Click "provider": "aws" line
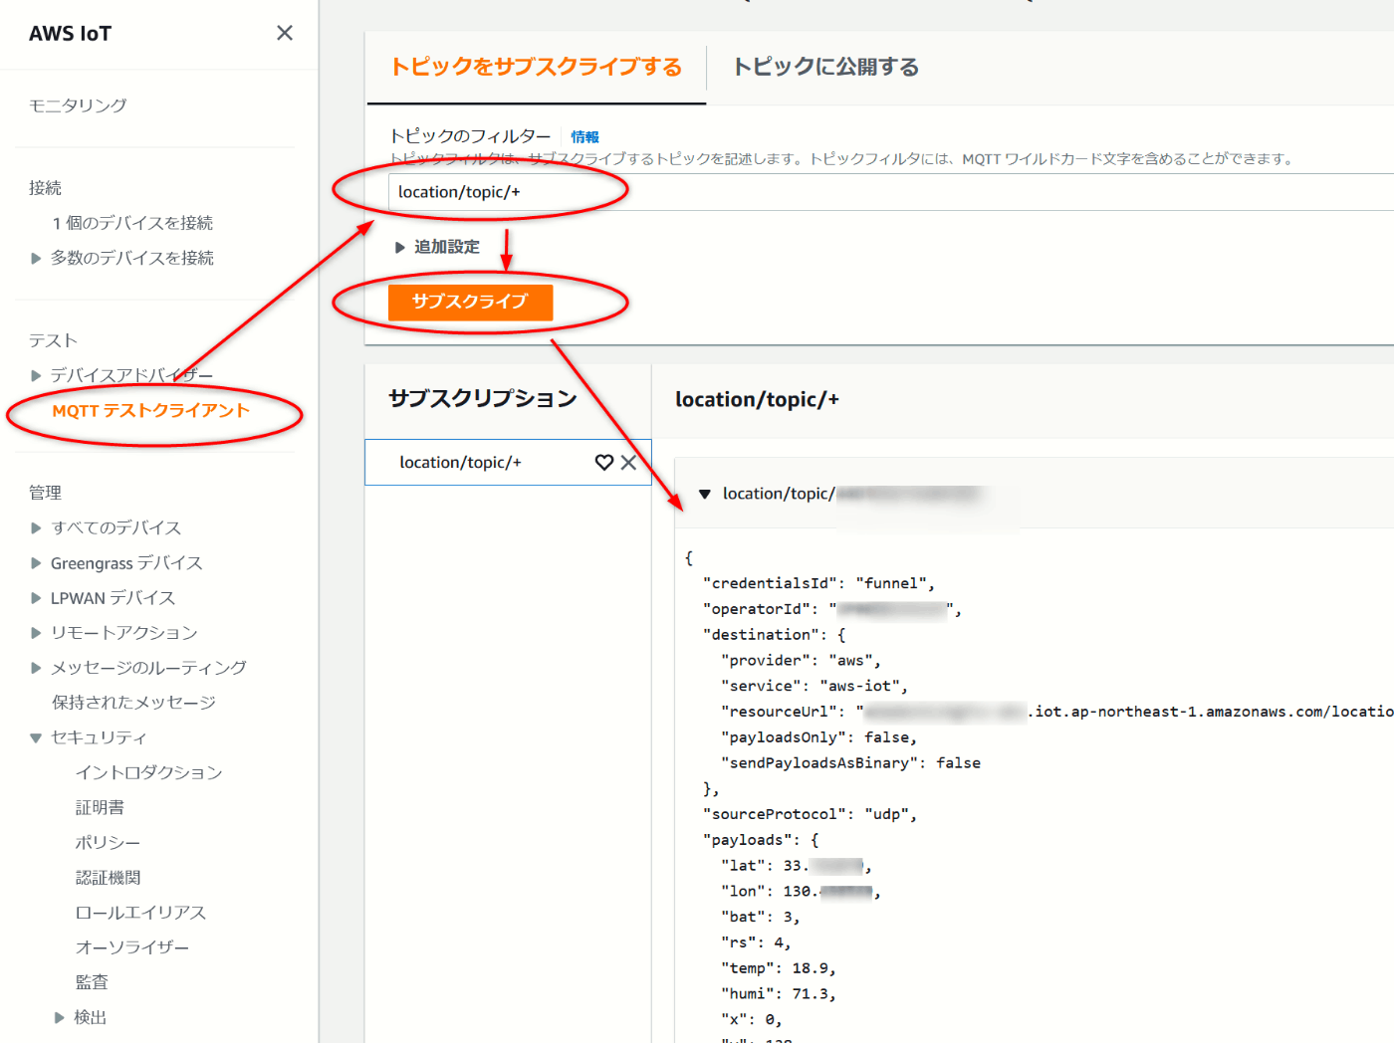The width and height of the screenshot is (1394, 1043). point(801,660)
